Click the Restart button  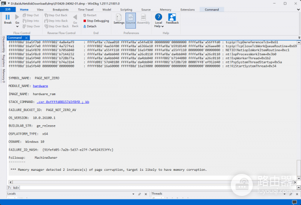[90, 15]
